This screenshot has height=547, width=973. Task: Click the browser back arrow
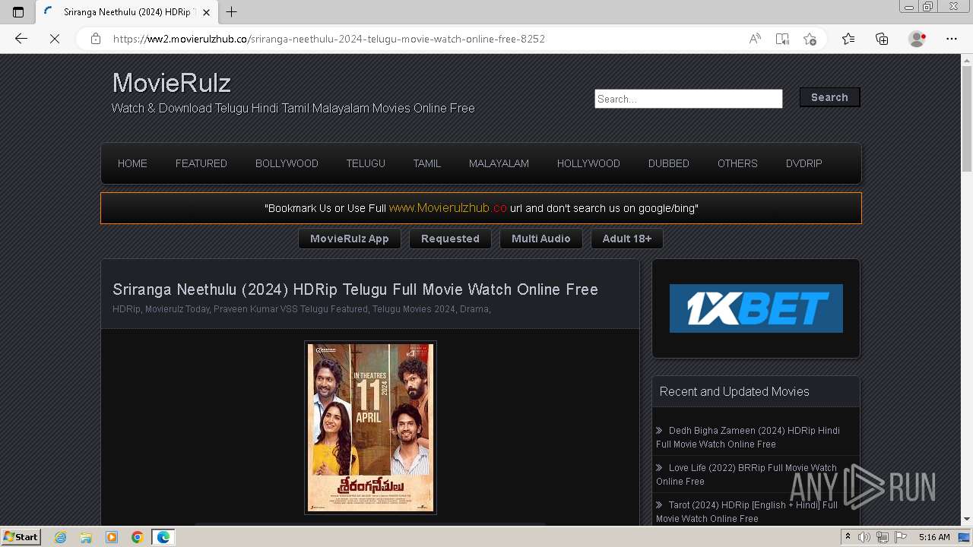point(21,39)
